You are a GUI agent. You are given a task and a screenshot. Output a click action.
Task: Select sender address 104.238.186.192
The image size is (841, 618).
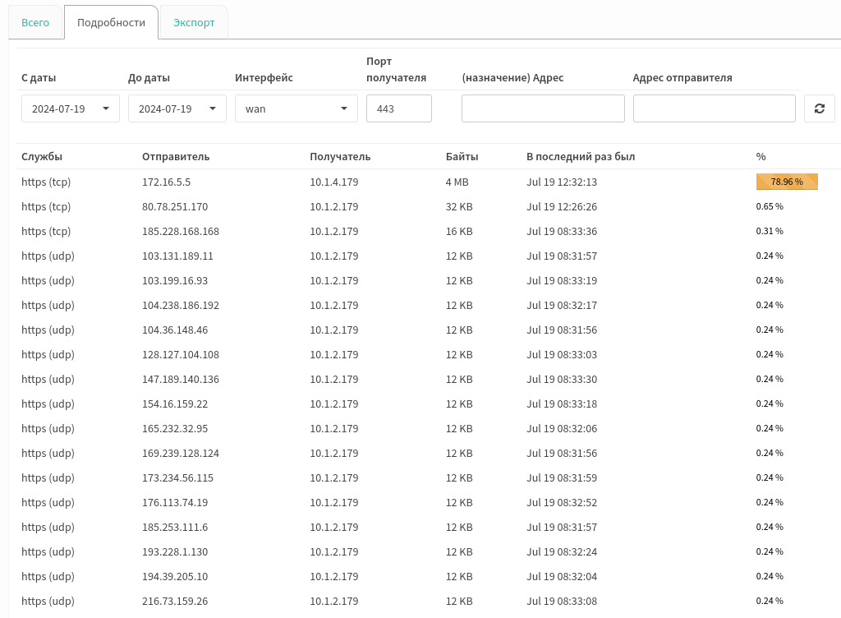coord(181,305)
